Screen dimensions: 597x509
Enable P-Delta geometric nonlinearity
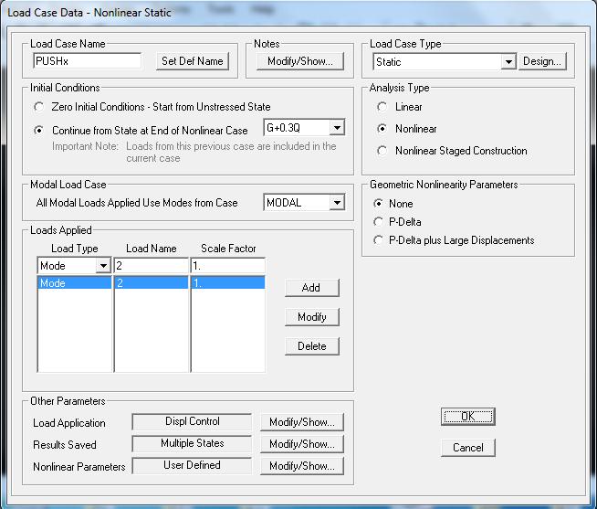378,221
